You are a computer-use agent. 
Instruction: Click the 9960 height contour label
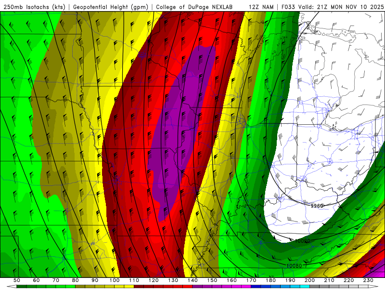317,206
